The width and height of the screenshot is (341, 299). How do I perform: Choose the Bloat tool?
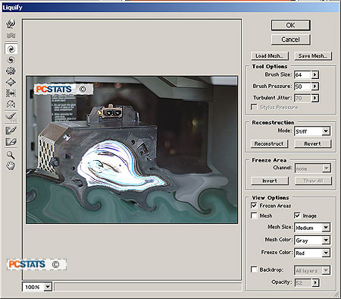click(x=11, y=82)
